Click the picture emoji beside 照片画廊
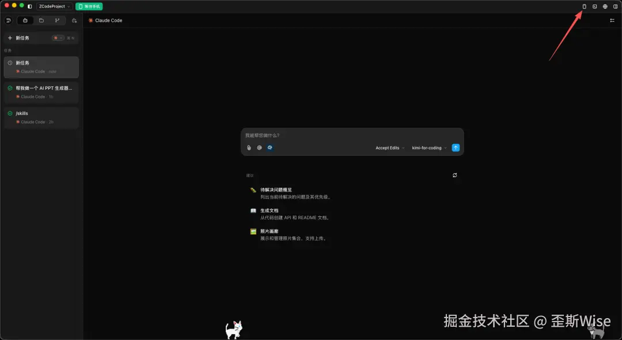The width and height of the screenshot is (622, 340). pos(253,231)
